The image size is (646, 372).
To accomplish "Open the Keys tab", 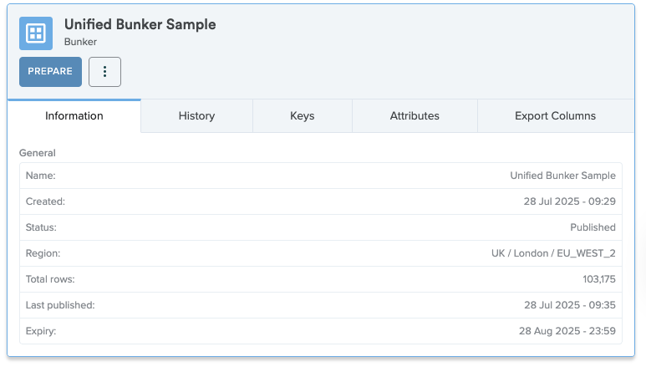I will 303,116.
